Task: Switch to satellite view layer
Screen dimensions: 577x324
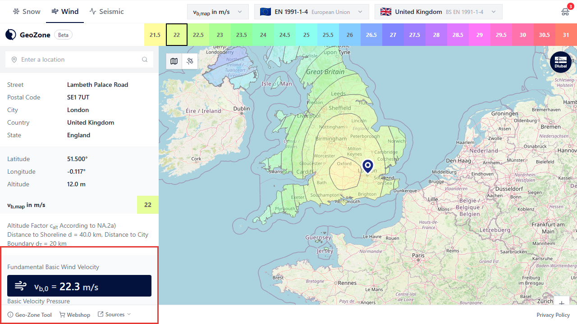Action: (x=190, y=61)
